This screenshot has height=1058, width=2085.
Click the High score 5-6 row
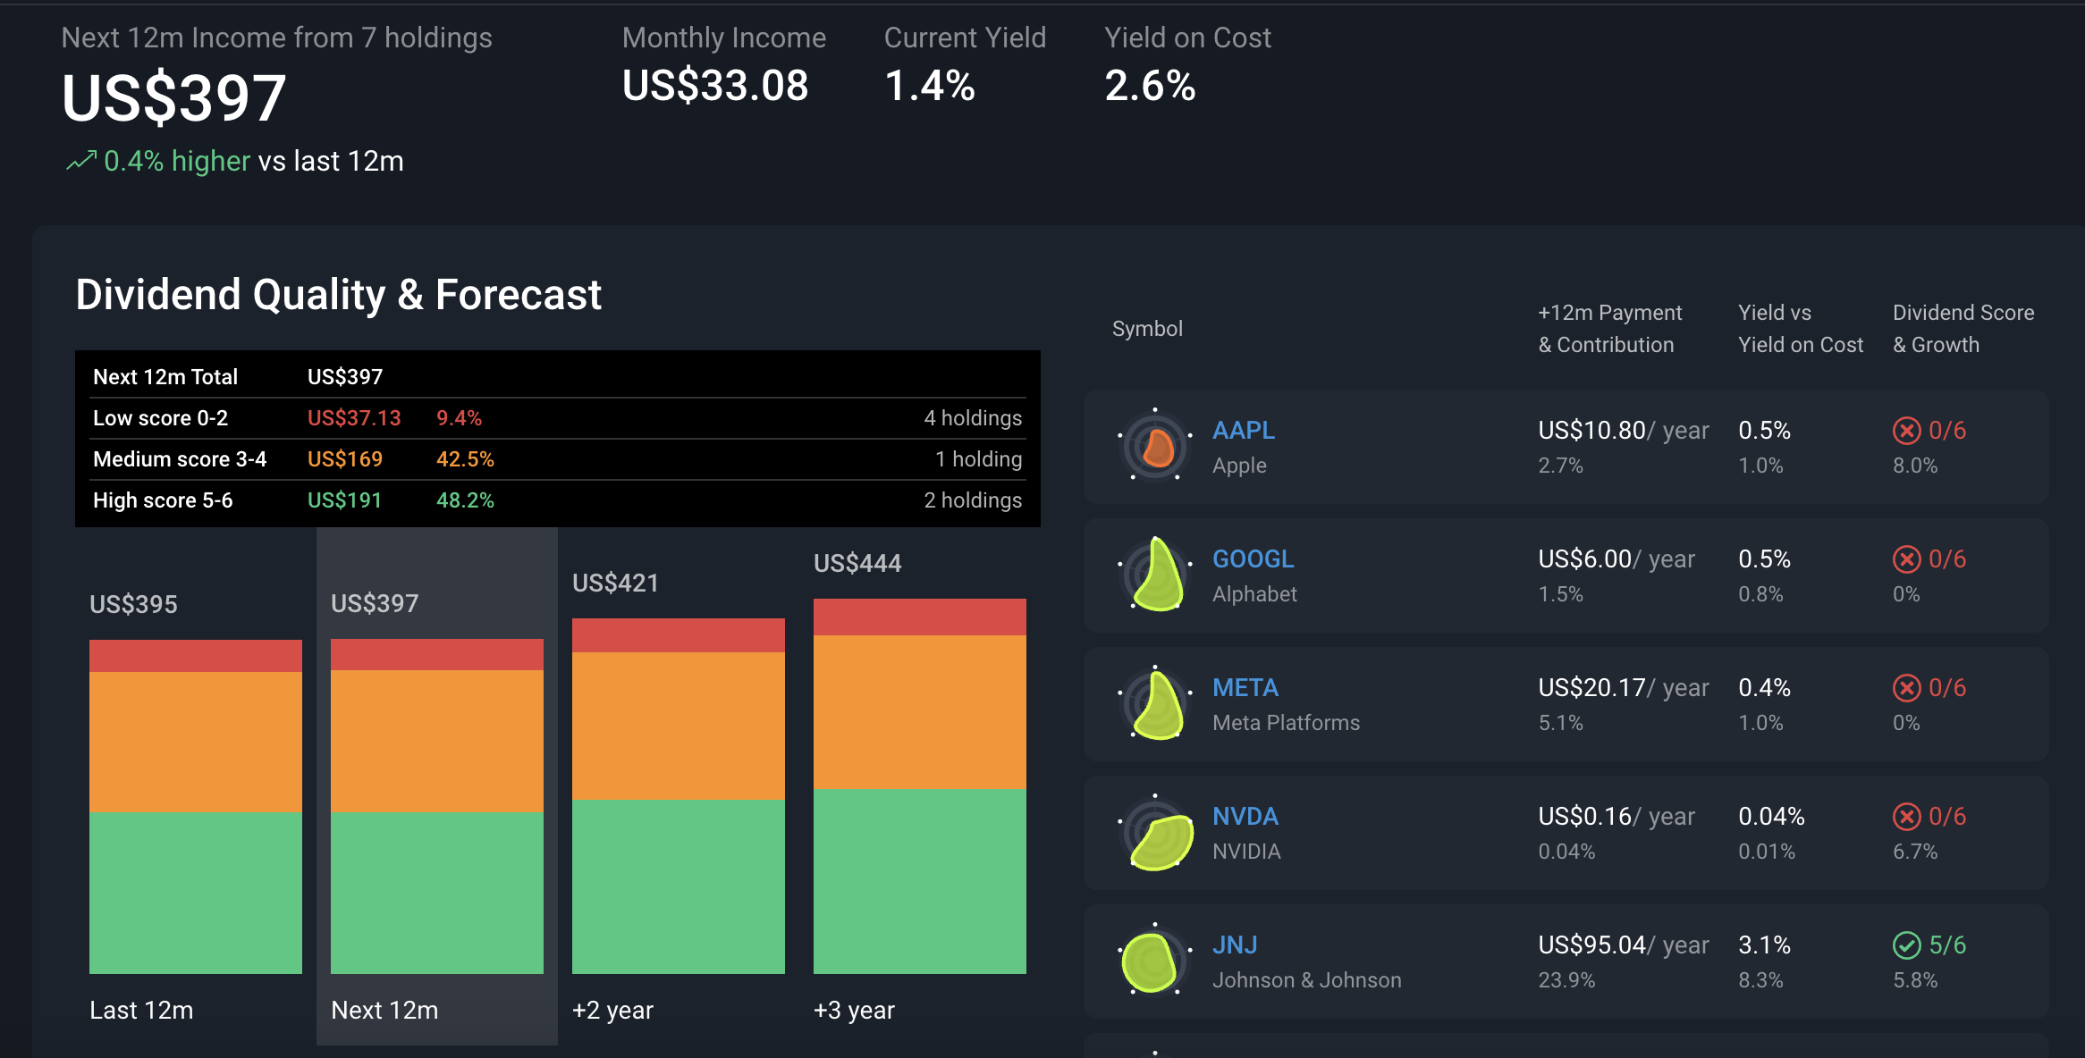pos(558,500)
